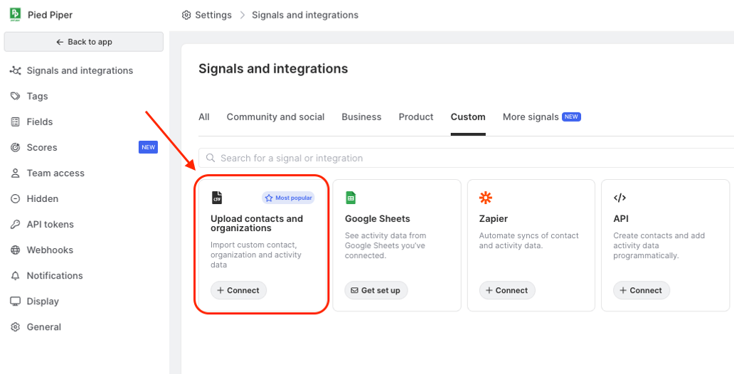Viewport: 734px width, 374px height.
Task: Click 'Create contacts and add activity data' description
Action: coord(659,245)
